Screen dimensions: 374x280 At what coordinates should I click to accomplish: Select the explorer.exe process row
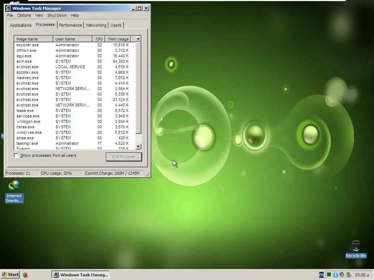click(75, 45)
